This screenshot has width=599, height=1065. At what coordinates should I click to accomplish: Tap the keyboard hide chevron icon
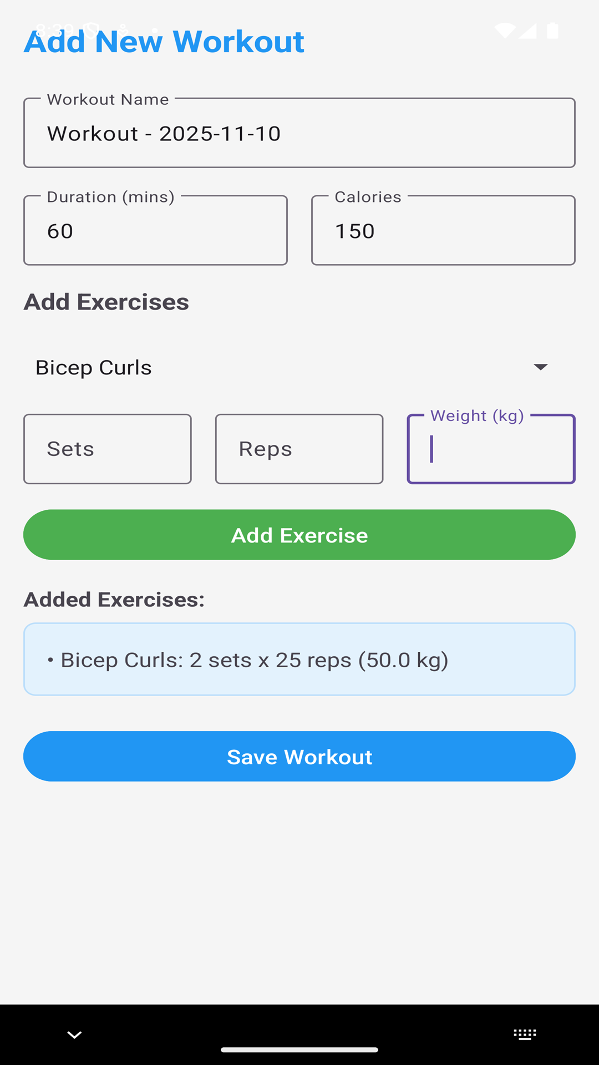pyautogui.click(x=74, y=1034)
